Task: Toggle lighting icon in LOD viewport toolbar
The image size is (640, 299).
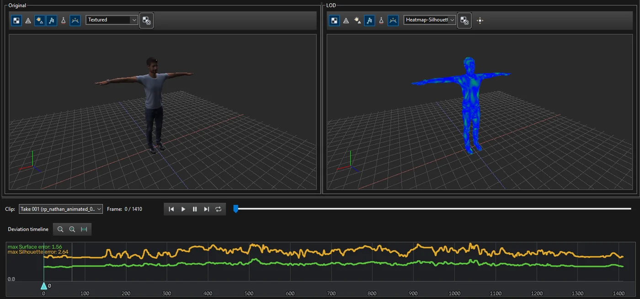Action: [358, 21]
